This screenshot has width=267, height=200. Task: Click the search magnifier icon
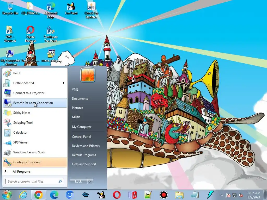coord(60,182)
